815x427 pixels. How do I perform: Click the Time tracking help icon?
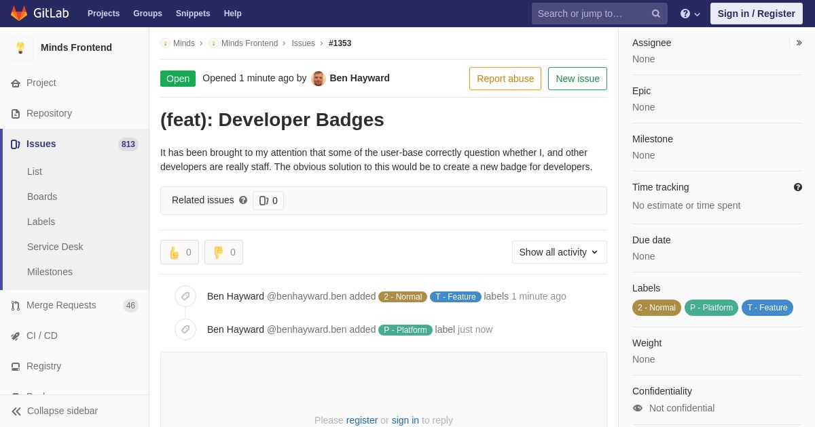[x=798, y=187]
